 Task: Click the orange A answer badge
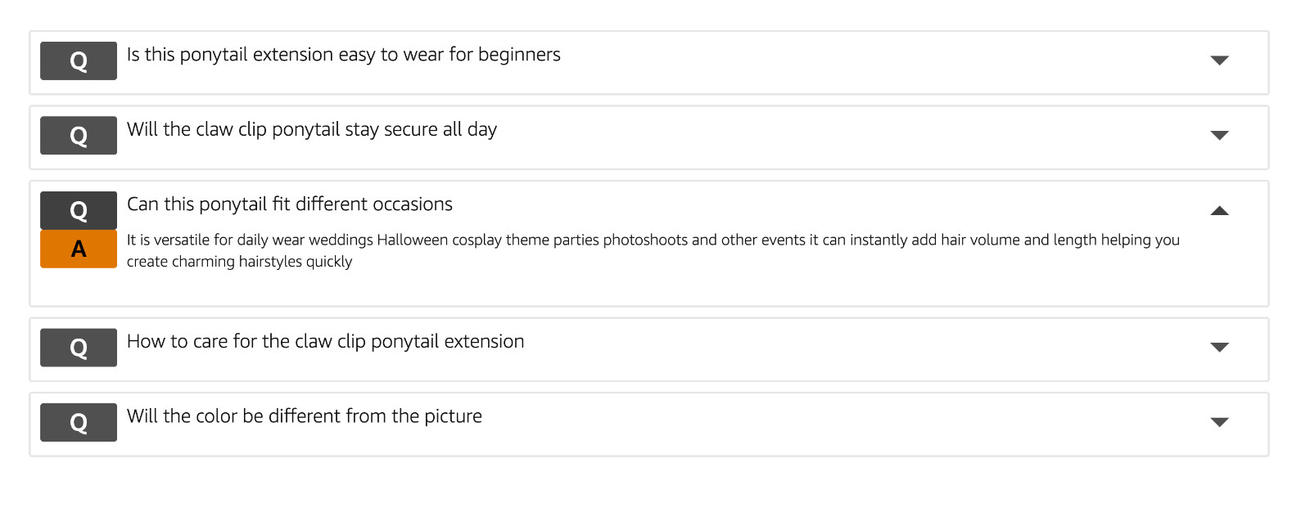[x=79, y=249]
